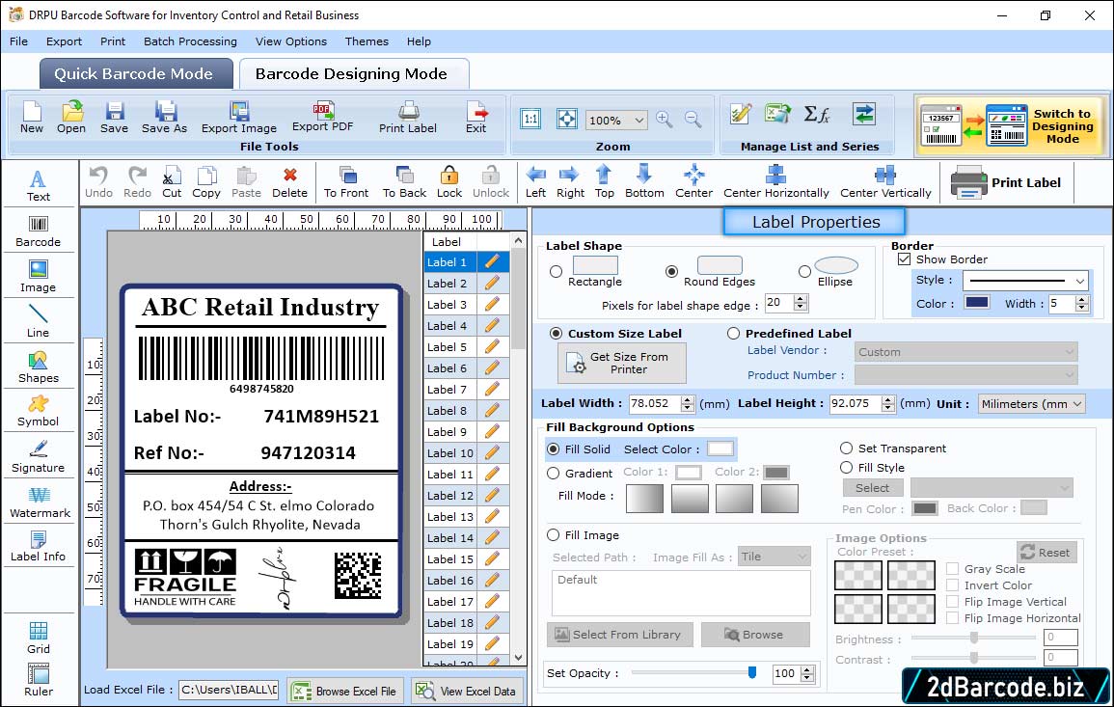Click View Excel Data button
Viewport: 1114px width, 707px height.
467,691
